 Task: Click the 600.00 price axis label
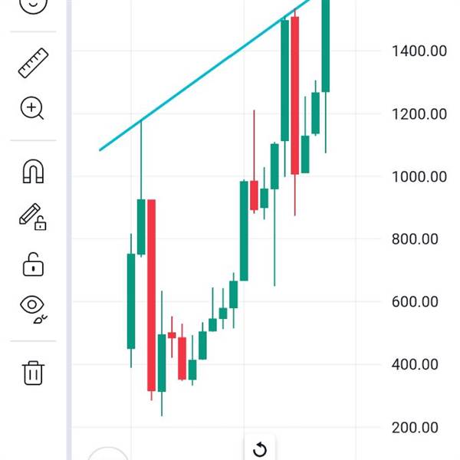(415, 301)
